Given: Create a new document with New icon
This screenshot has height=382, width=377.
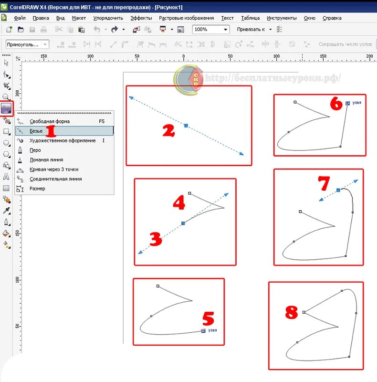Looking at the screenshot, I should tap(9, 30).
